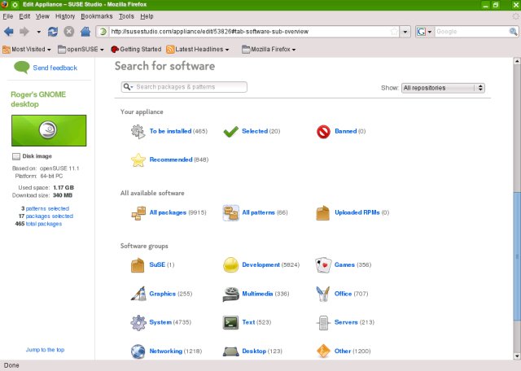The width and height of the screenshot is (521, 371).
Task: Click the Development hard hat icon
Action: click(x=230, y=265)
